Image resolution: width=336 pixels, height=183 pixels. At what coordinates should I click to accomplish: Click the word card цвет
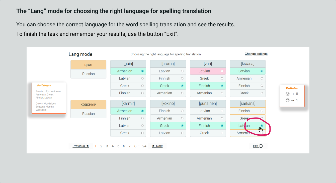(x=89, y=65)
